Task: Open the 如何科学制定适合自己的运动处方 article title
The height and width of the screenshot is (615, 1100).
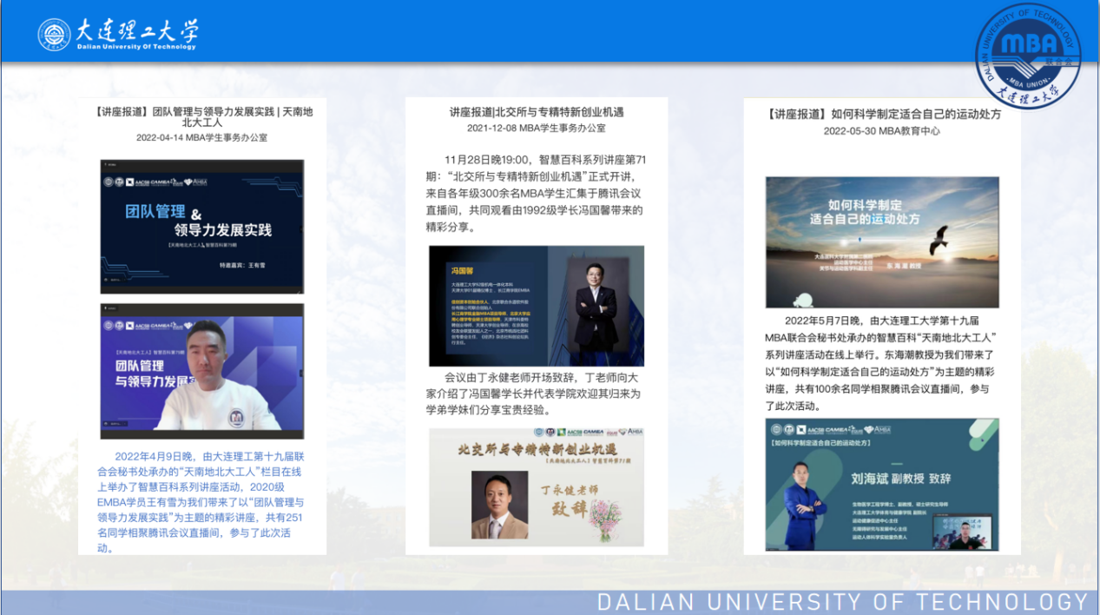Action: [x=881, y=114]
